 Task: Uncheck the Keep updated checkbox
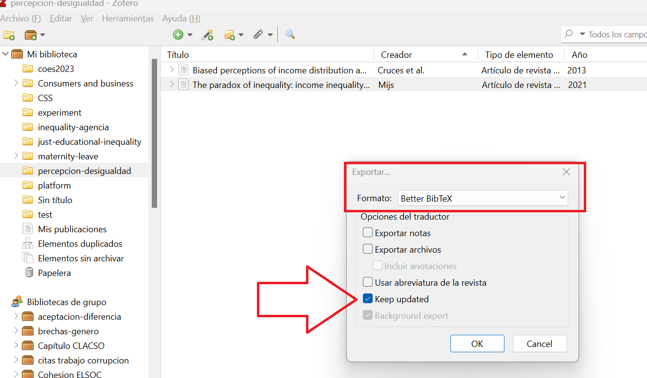(x=368, y=299)
